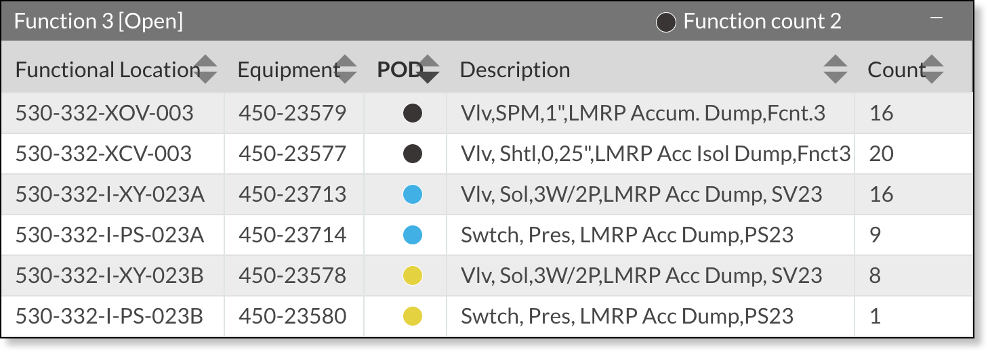Image resolution: width=988 pixels, height=352 pixels.
Task: Open equipment number 450-23713
Action: click(292, 194)
